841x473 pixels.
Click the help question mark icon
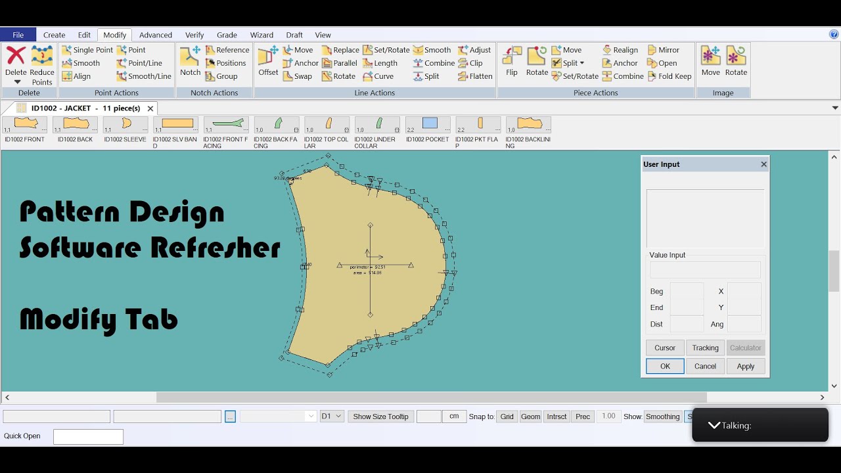pos(834,34)
